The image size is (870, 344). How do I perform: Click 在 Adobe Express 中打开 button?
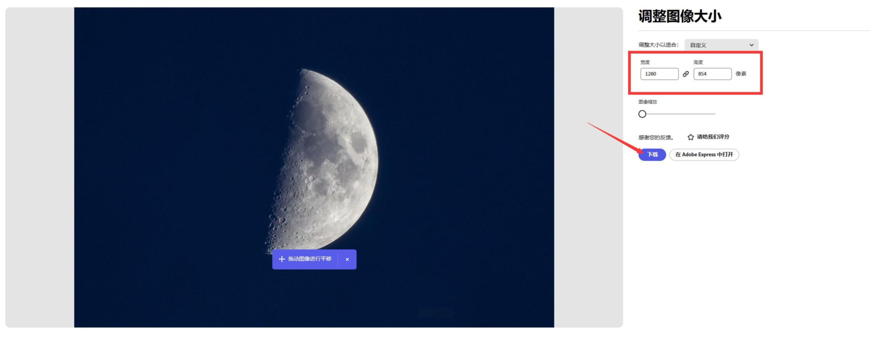pos(704,155)
